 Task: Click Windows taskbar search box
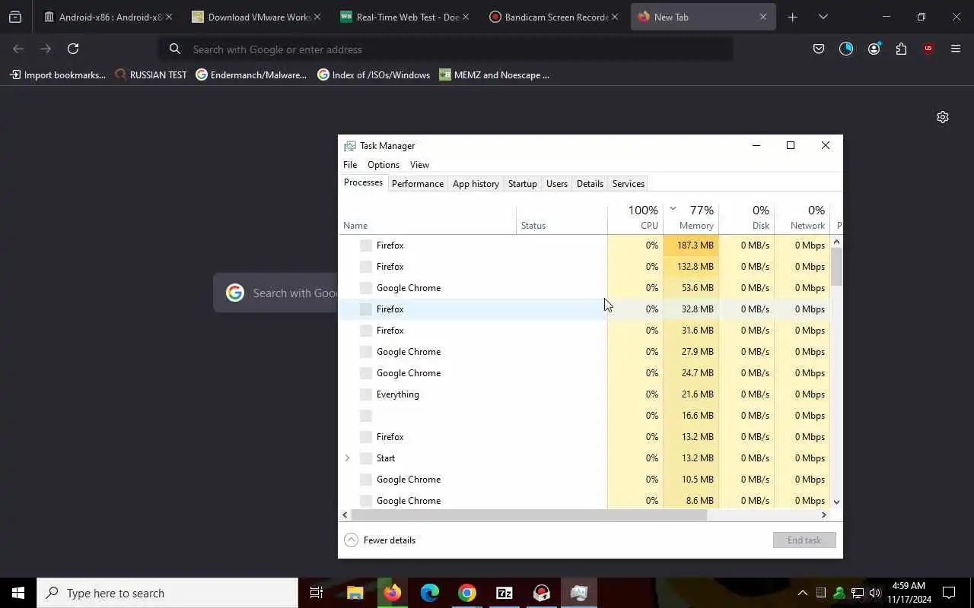[167, 593]
